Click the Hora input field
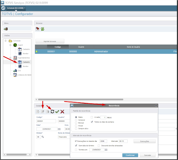Viewport: 178px width, 160px height. point(67,129)
